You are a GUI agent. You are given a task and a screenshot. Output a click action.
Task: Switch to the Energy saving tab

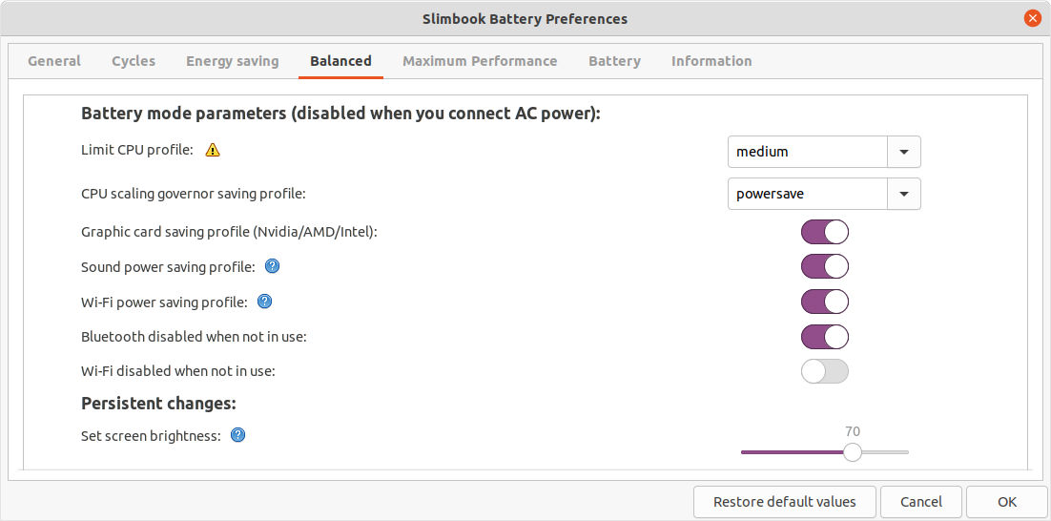pos(232,61)
